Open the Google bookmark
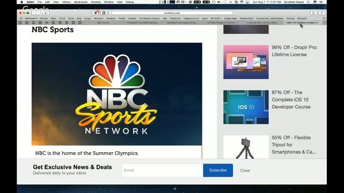The height and width of the screenshot is (193, 344). tap(87, 18)
